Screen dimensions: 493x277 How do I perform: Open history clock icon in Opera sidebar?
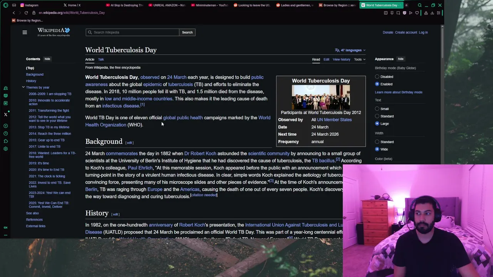click(5, 133)
